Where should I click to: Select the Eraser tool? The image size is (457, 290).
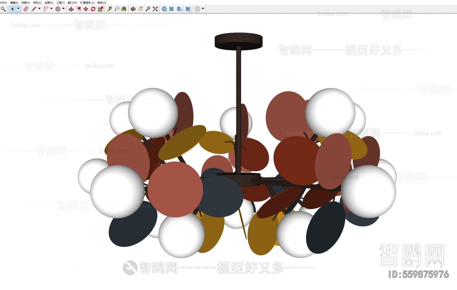(x=26, y=9)
